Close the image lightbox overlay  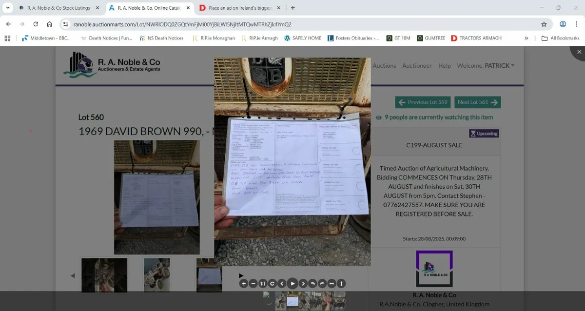tap(579, 52)
